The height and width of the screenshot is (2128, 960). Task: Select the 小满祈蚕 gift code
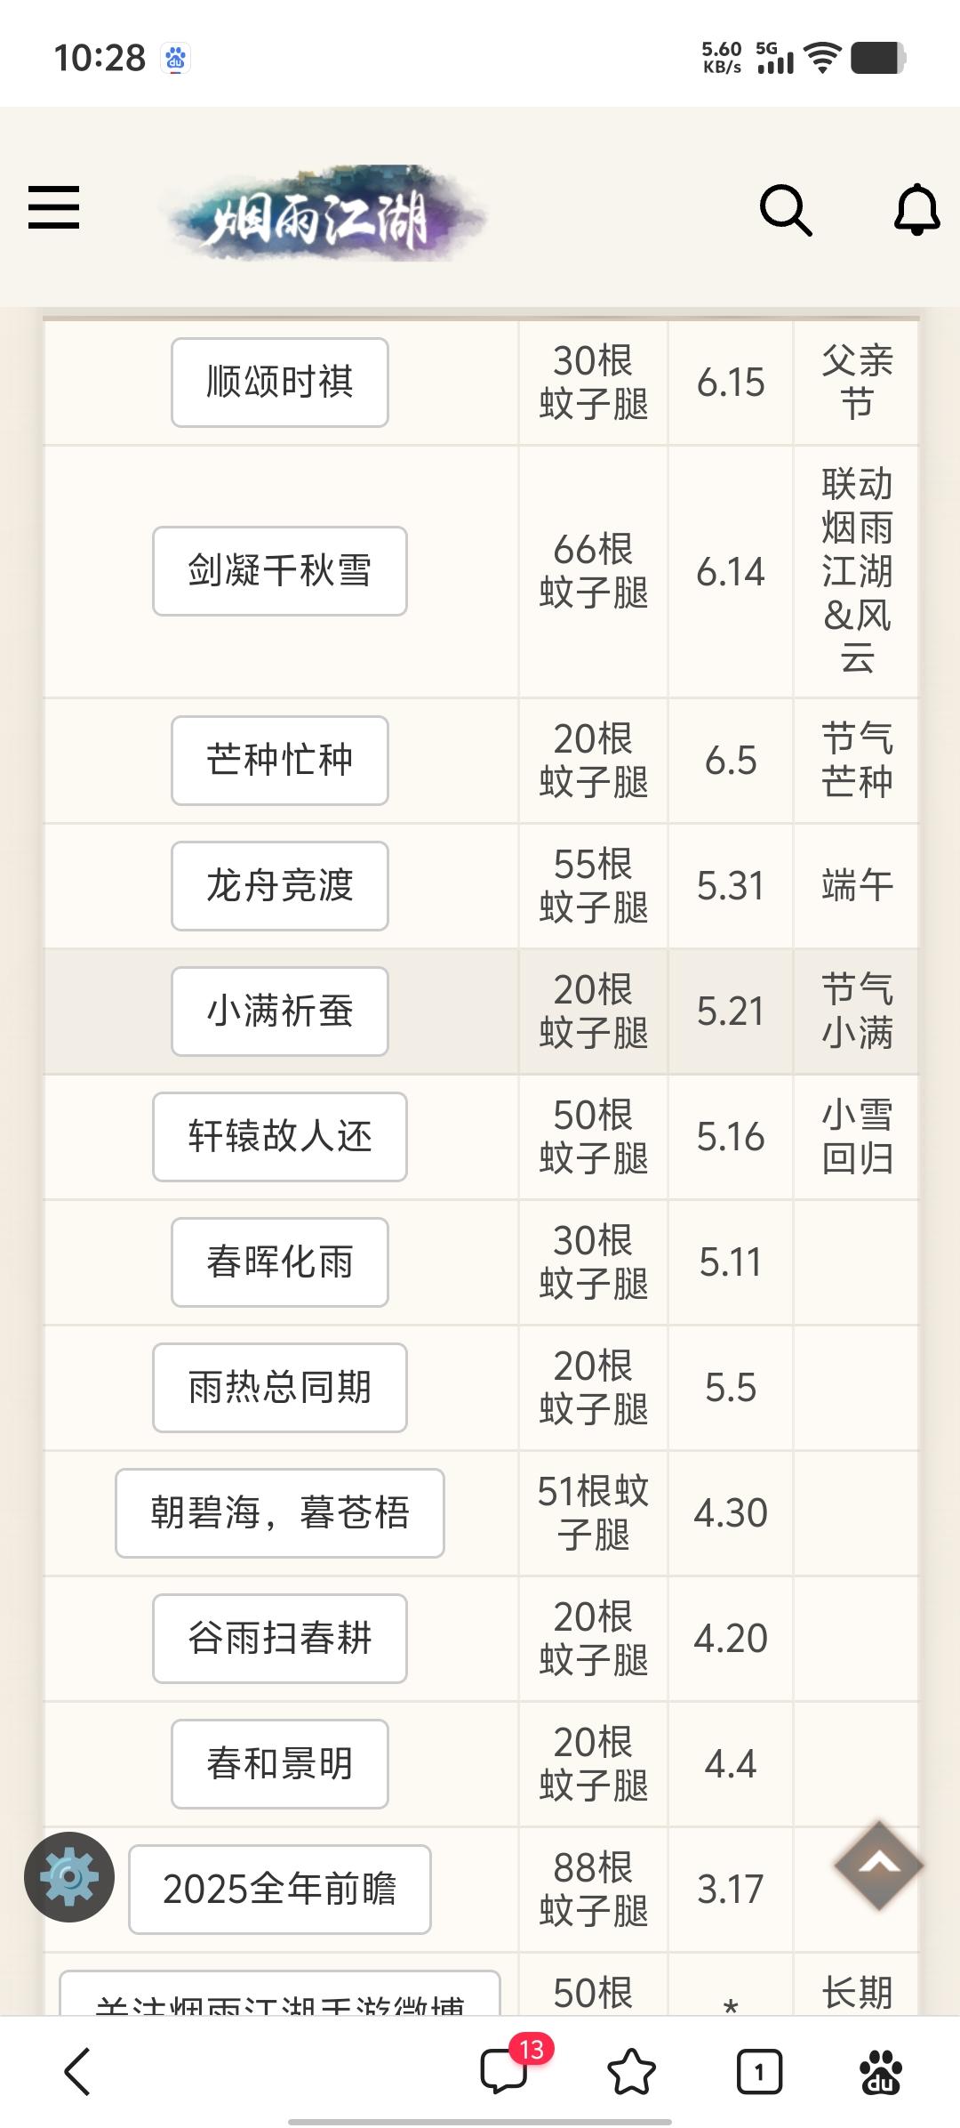(x=280, y=1012)
